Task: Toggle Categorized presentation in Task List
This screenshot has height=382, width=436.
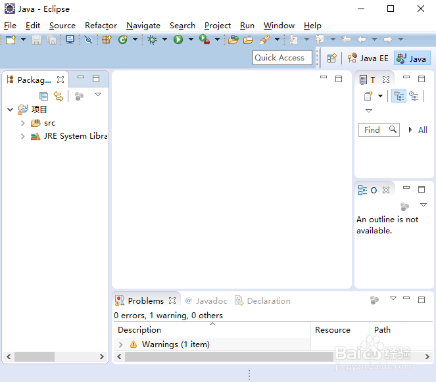Action: click(399, 96)
